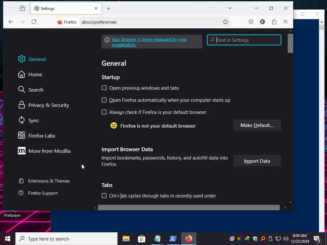The width and height of the screenshot is (327, 245).
Task: Click the taskbar search box
Action: (x=66, y=239)
